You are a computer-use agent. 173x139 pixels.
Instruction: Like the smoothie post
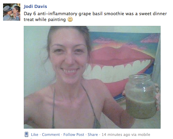[34, 135]
